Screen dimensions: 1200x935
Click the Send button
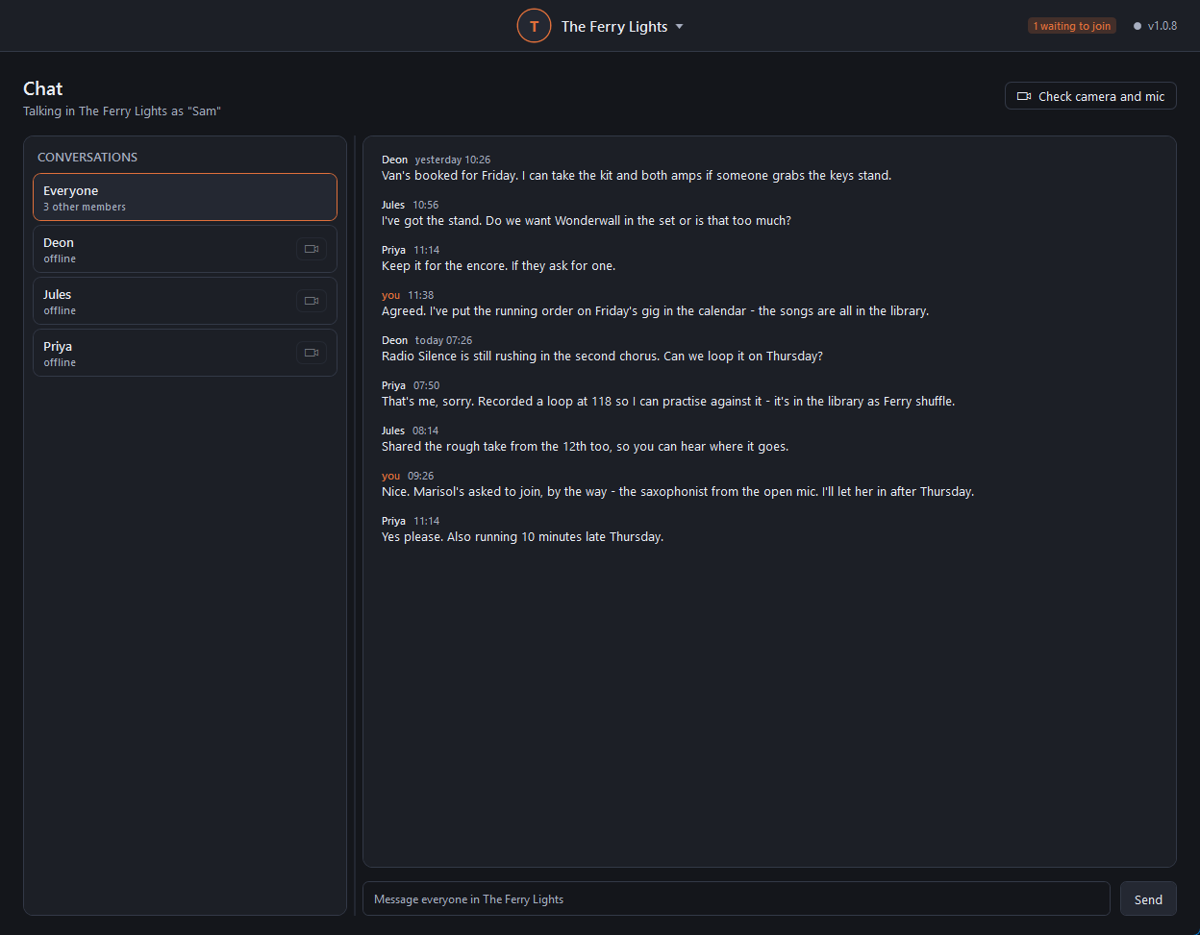tap(1148, 899)
